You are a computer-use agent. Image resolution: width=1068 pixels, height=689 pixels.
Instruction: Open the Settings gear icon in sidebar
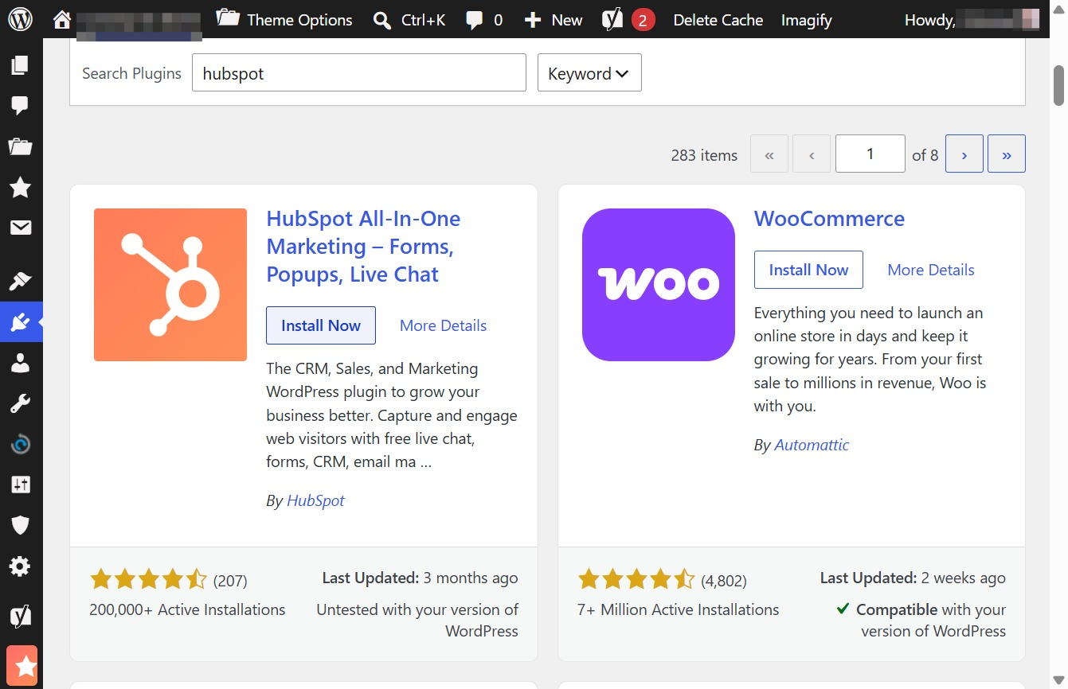pyautogui.click(x=20, y=566)
